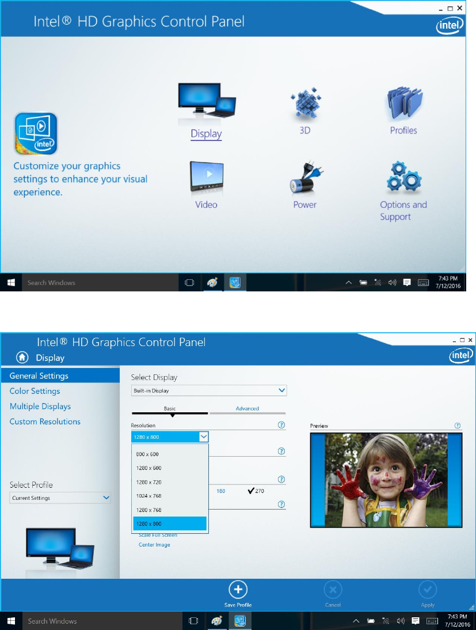Click the Intel logo in top window header
Screen dimensions: 476x630
450,26
